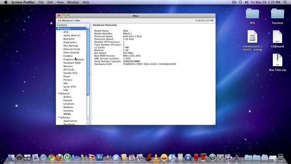The height and width of the screenshot is (164, 291).
Task: Open Photoshop from the dock
Action: (x=100, y=157)
